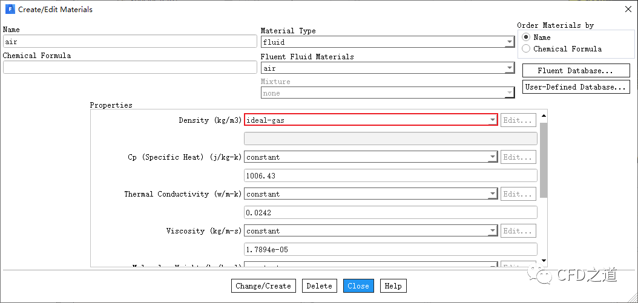This screenshot has width=638, height=303.
Task: Click the Viscosity value field 1.7894e-05
Action: [390, 249]
